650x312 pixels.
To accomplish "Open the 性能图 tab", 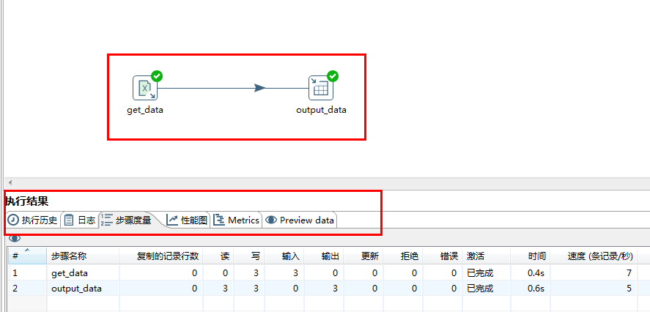I will (x=188, y=220).
